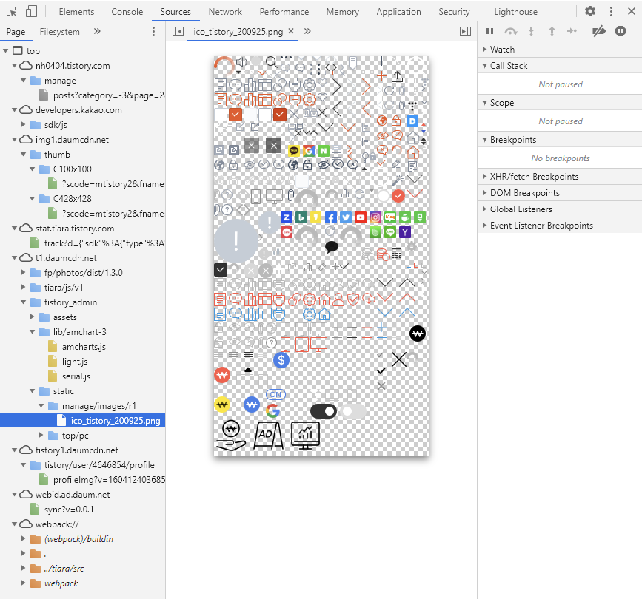Image resolution: width=642 pixels, height=599 pixels.
Task: Expand the (webpack)/buildin folder
Action: pos(24,538)
